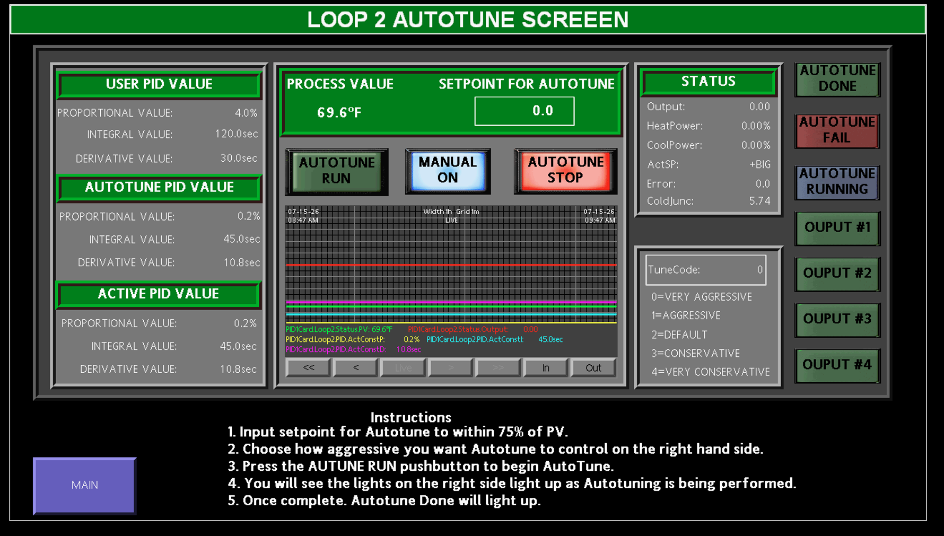Click the OUPUT #1 indicator
The image size is (944, 536).
pyautogui.click(x=837, y=228)
